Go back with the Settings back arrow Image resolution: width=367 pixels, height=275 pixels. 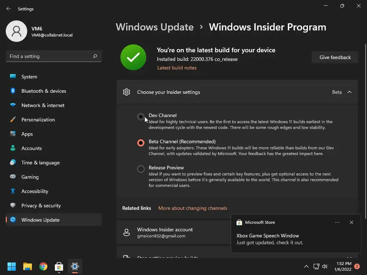coord(9,9)
